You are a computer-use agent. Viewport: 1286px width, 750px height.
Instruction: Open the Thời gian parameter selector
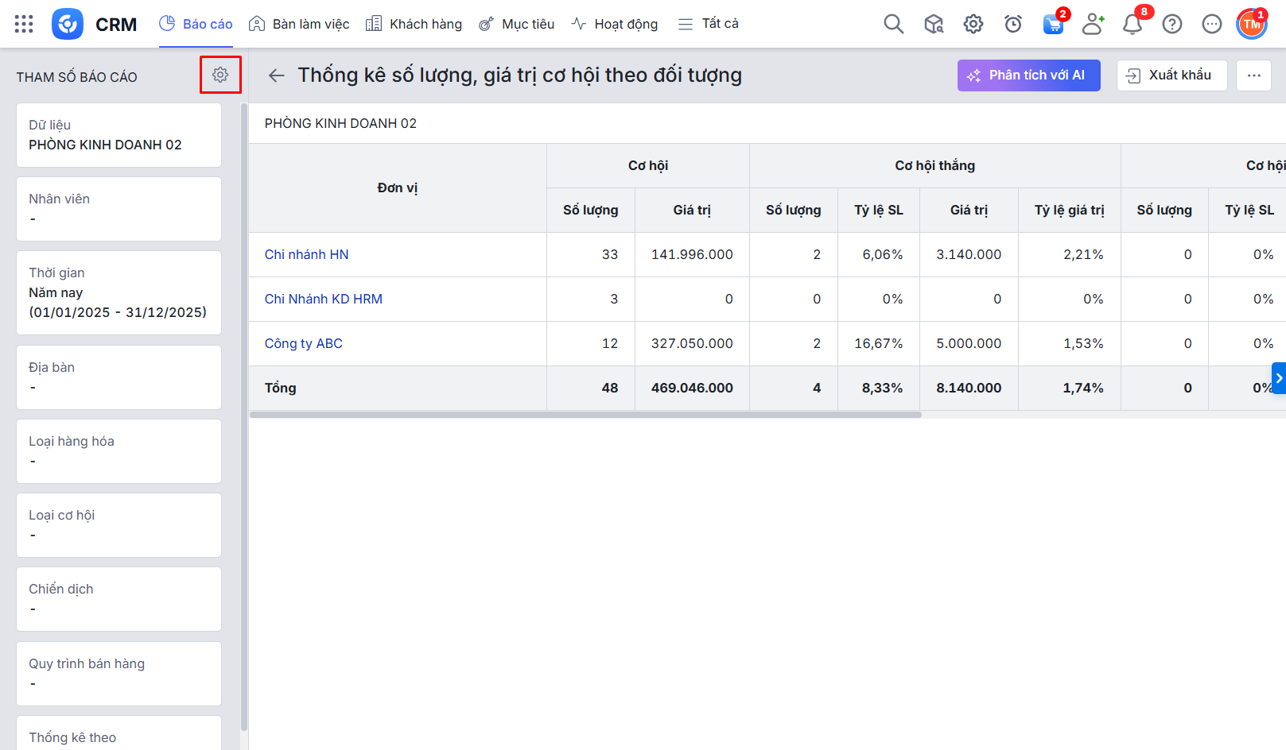118,292
